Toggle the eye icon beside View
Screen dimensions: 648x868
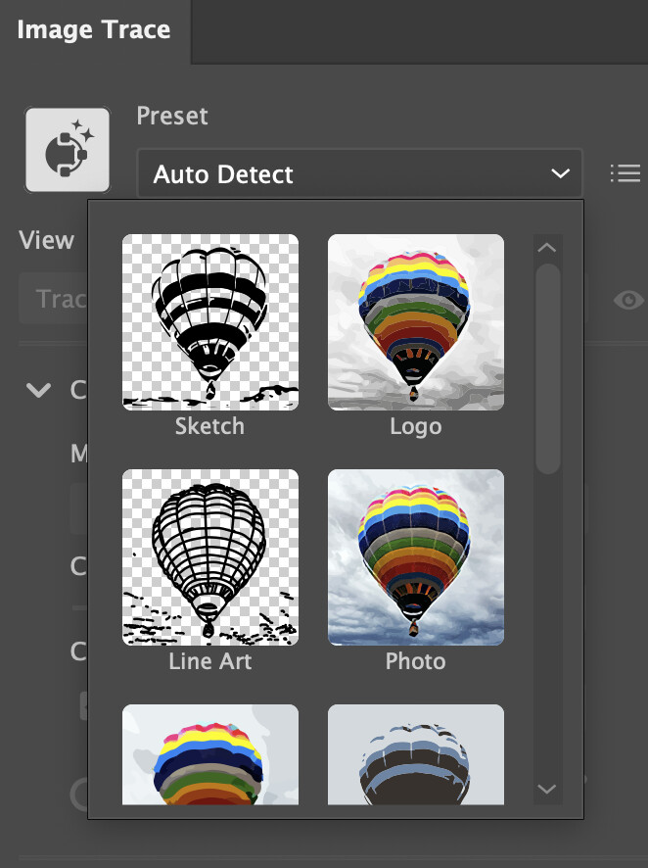pos(628,300)
